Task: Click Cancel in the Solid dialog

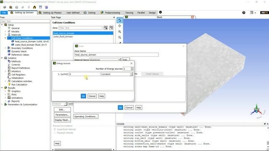Action: (x=129, y=107)
